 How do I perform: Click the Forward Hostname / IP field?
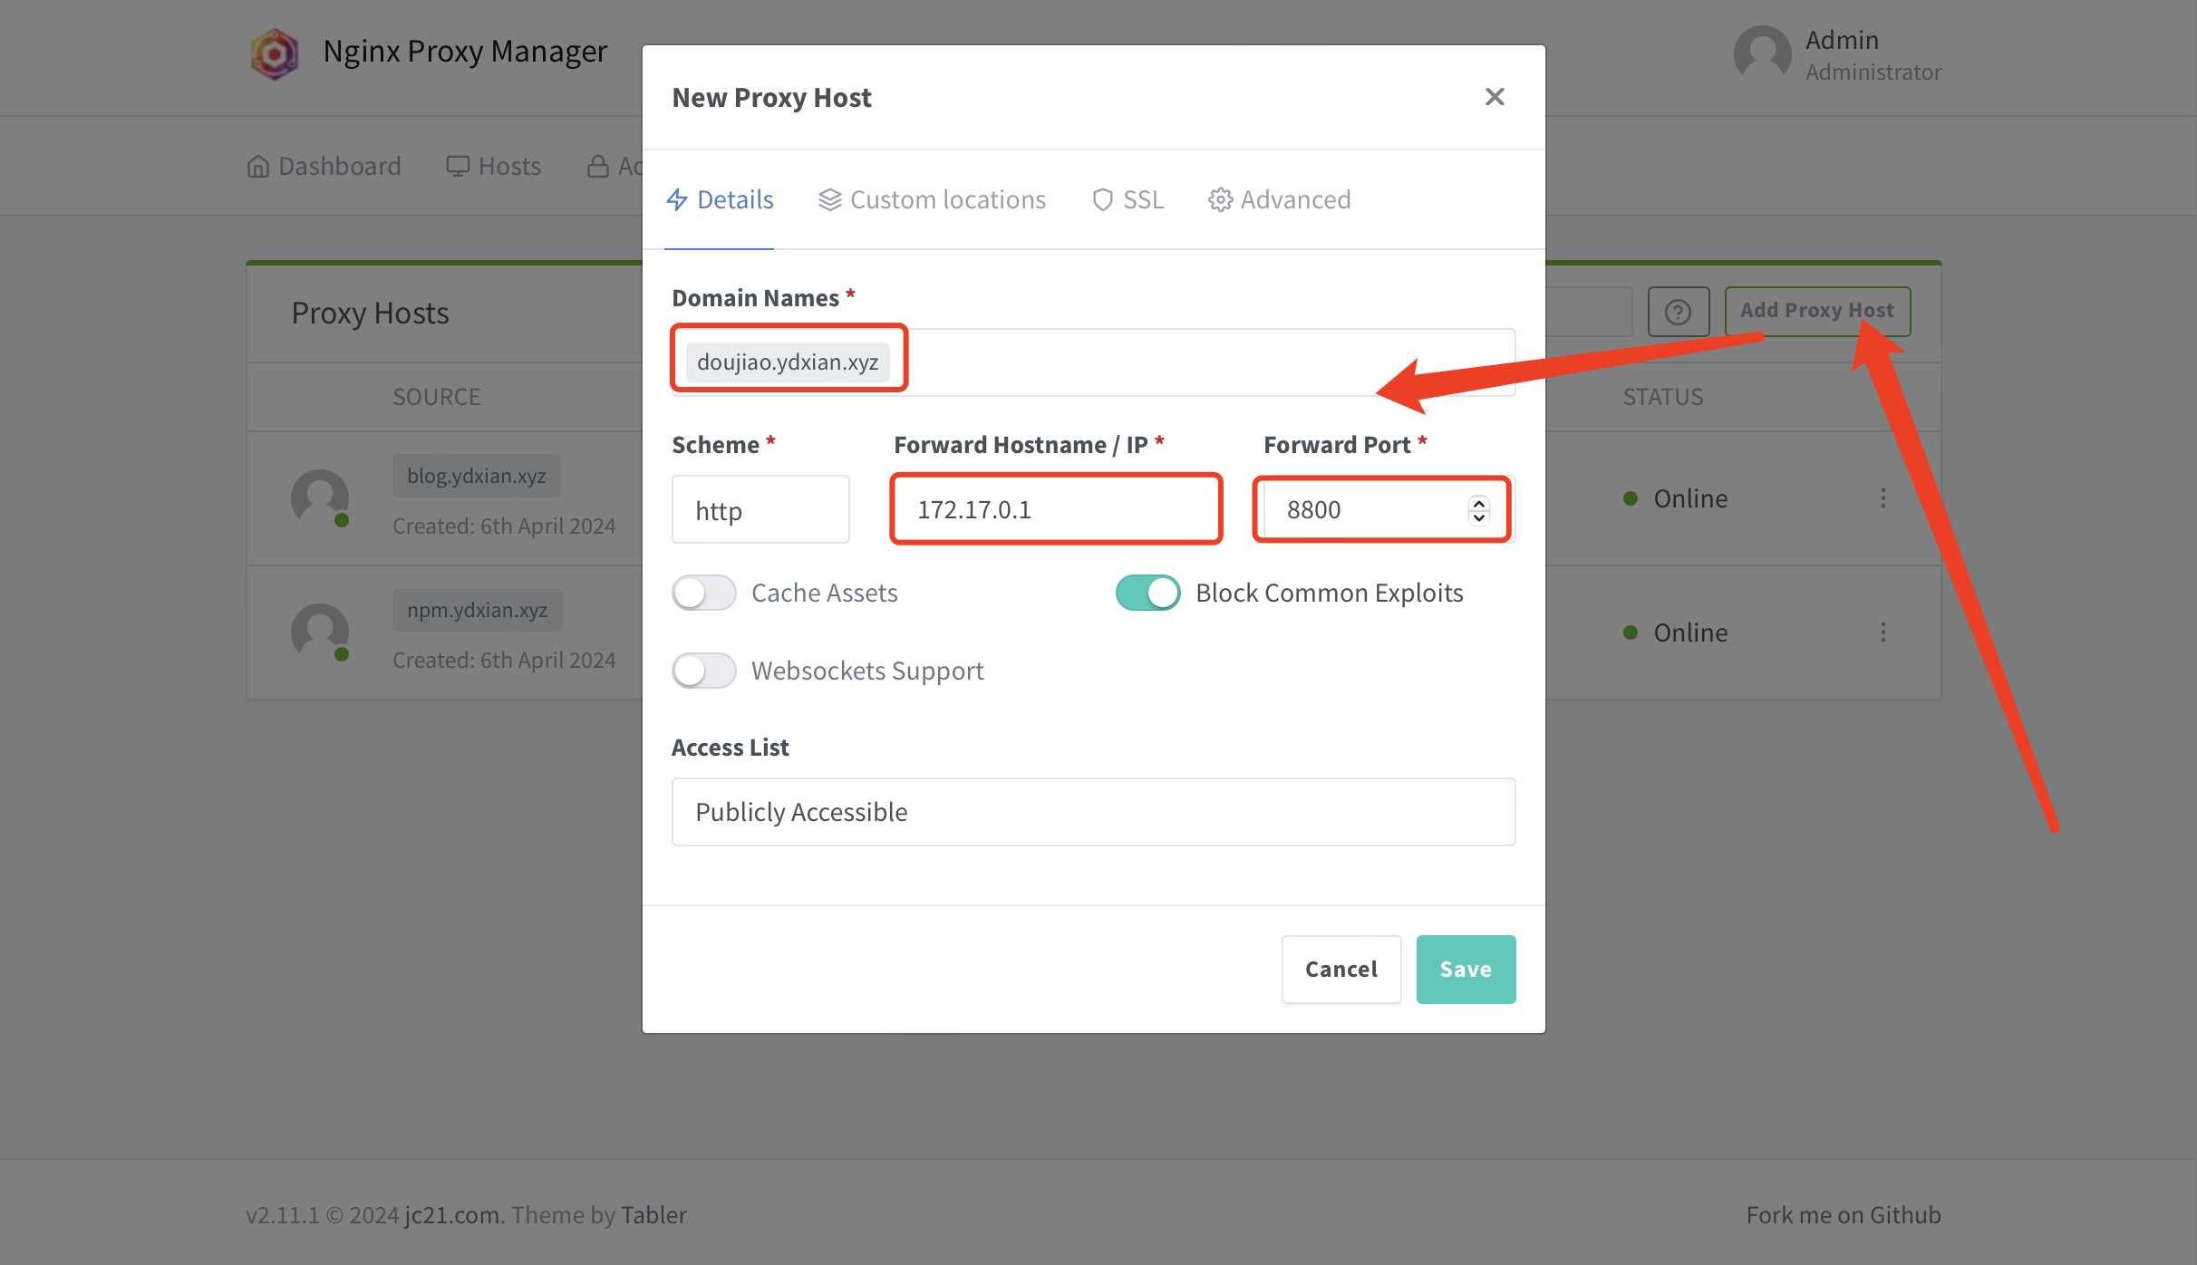click(x=1056, y=510)
